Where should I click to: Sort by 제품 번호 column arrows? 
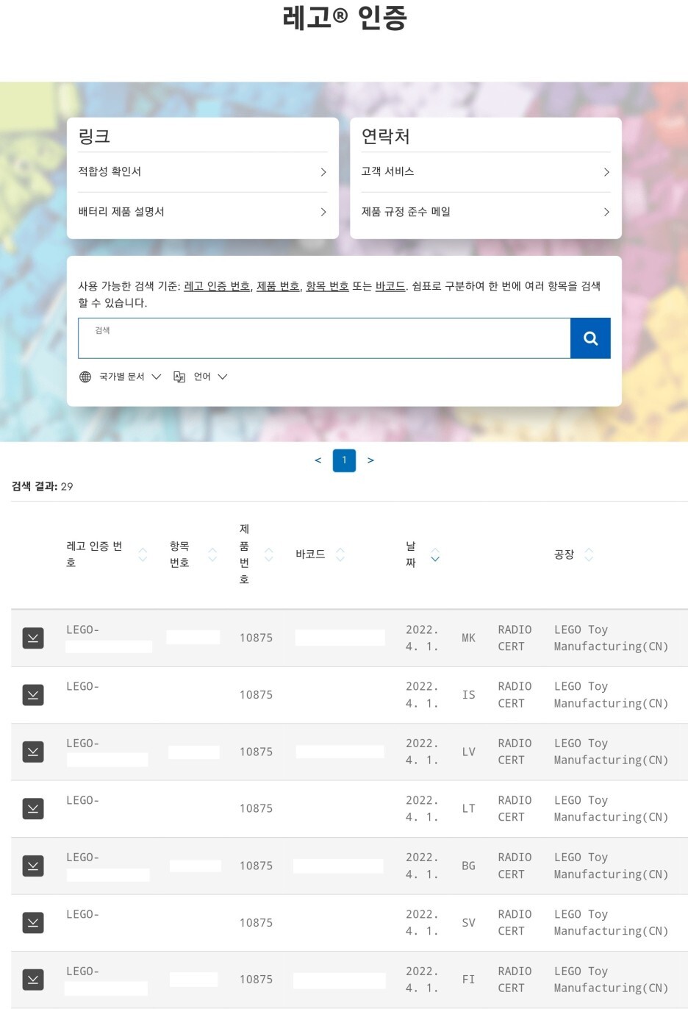tap(268, 555)
